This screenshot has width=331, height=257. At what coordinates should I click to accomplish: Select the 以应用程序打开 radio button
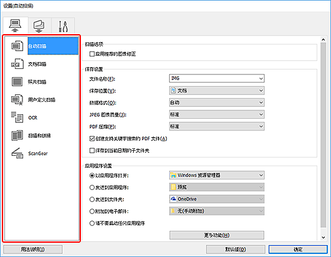point(92,176)
